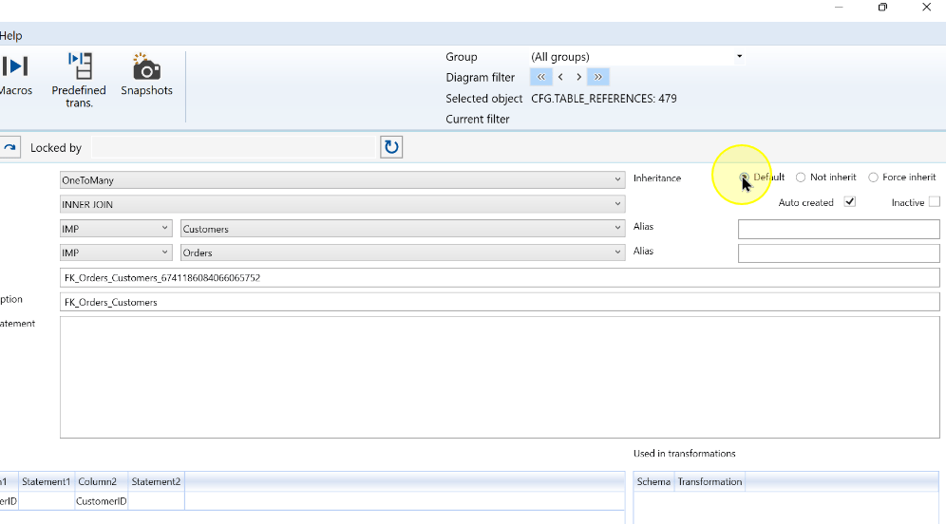Image resolution: width=946 pixels, height=524 pixels.
Task: Minimize the application window
Action: point(839,8)
